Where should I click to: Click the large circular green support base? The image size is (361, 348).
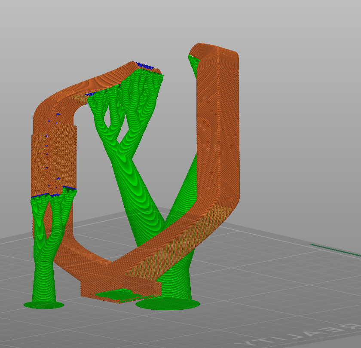coord(168,304)
